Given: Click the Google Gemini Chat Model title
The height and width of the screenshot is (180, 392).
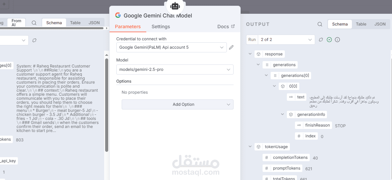Looking at the screenshot, I should tap(158, 15).
